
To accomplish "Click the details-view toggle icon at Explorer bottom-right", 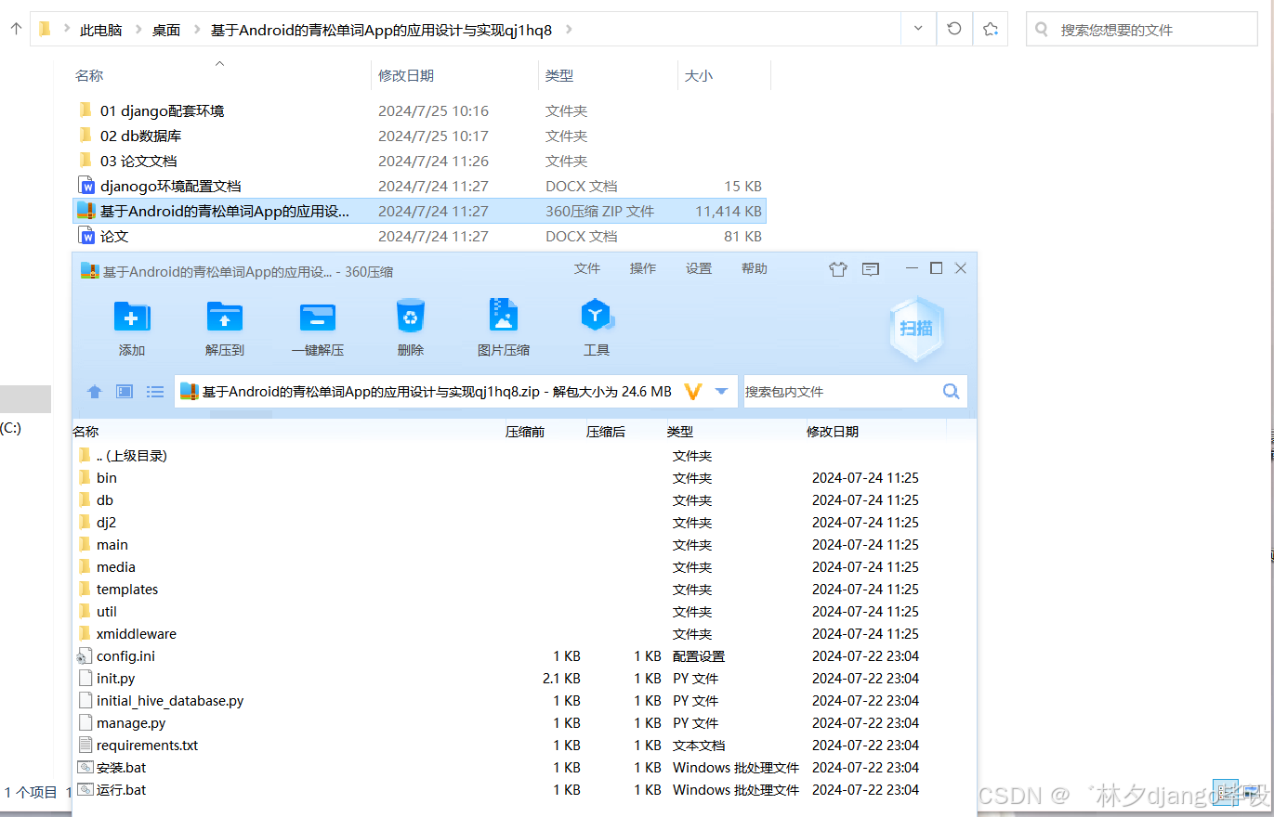I will point(1226,790).
